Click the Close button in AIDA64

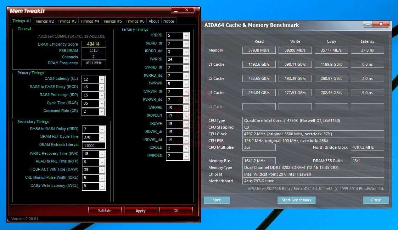point(376,200)
